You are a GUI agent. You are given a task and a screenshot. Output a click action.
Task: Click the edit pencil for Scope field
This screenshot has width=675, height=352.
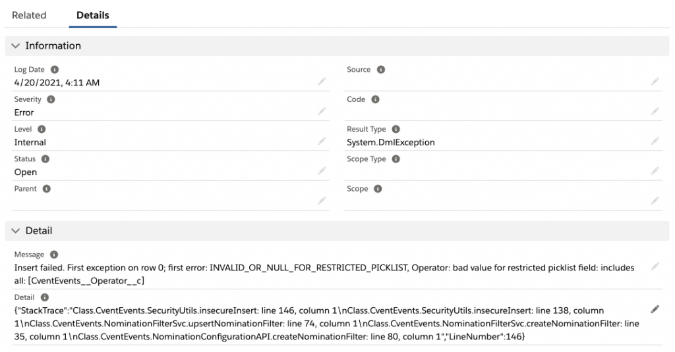point(655,201)
